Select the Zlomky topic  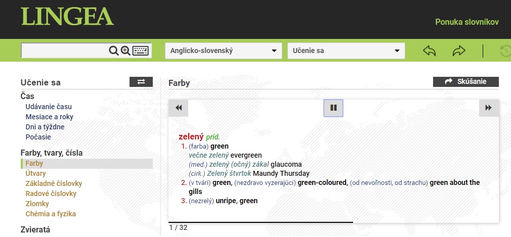tap(37, 204)
